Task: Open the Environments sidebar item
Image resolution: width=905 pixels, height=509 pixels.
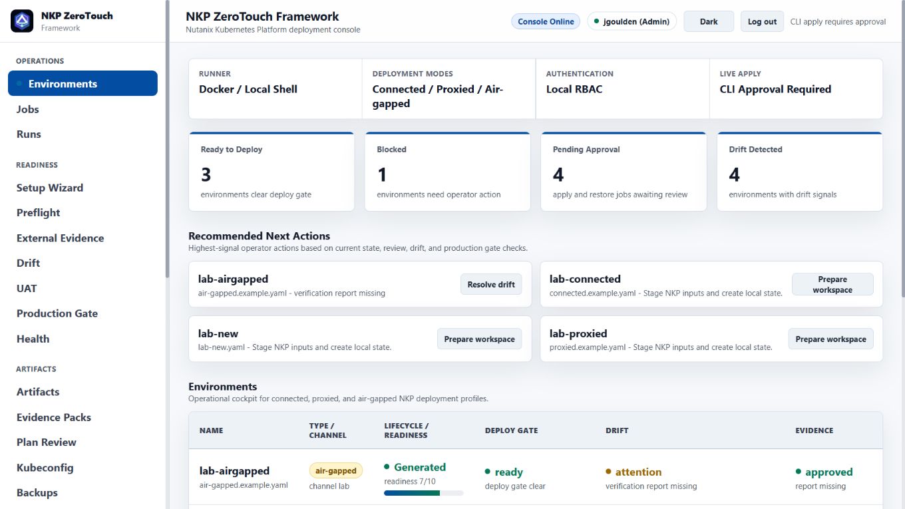Action: click(83, 83)
